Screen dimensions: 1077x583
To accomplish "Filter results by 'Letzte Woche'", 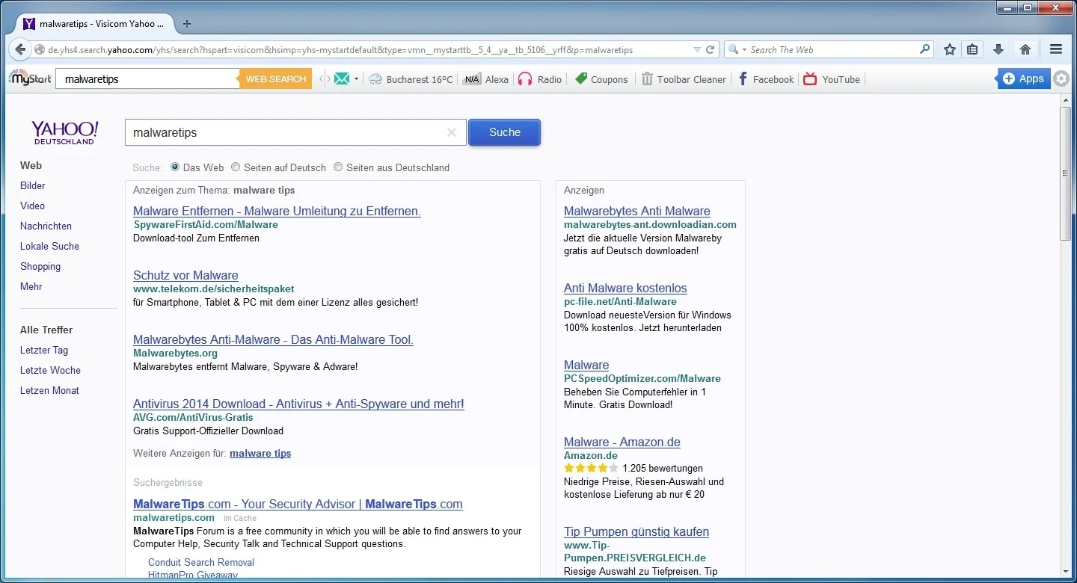I will click(x=50, y=370).
